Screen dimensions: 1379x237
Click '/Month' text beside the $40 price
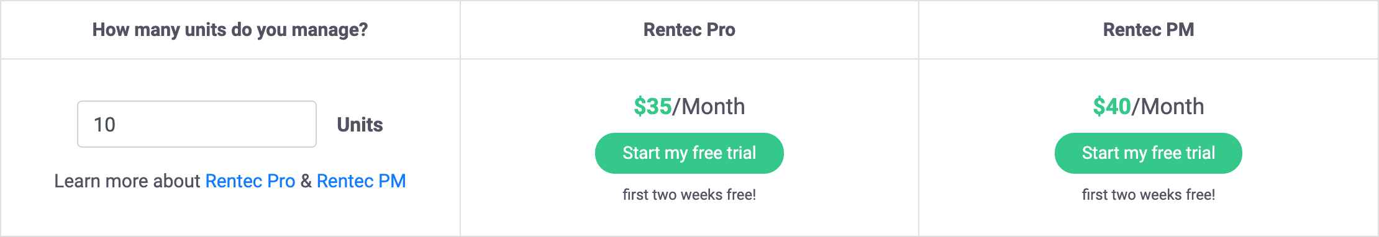tap(1168, 107)
